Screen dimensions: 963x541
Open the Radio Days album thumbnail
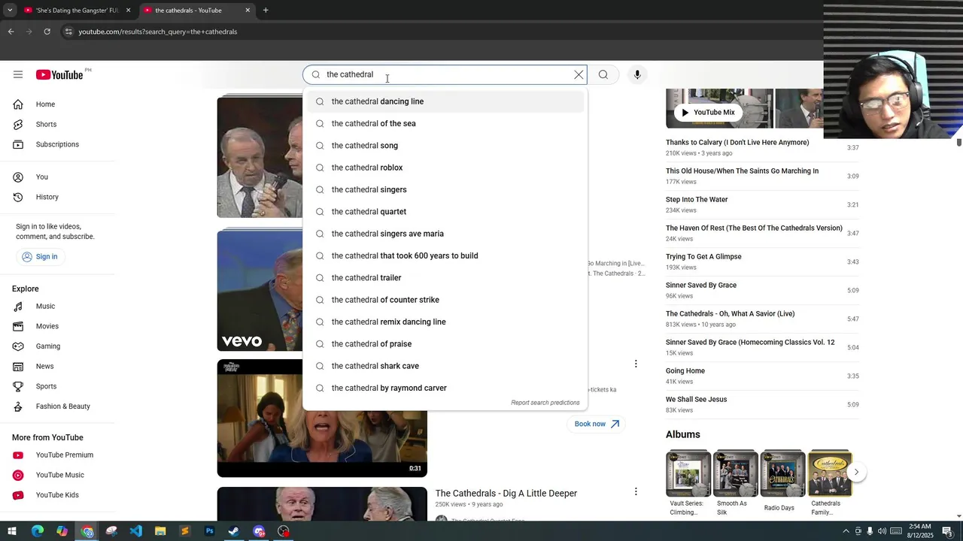point(782,473)
